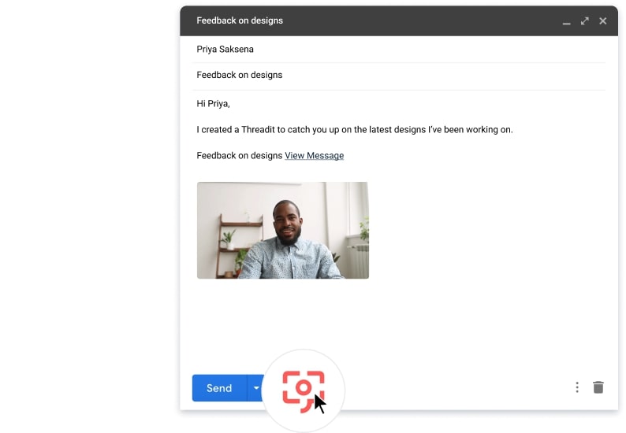Screen dimensions: 626x433
Task: Open the send options dropdown arrow
Action: (x=255, y=388)
